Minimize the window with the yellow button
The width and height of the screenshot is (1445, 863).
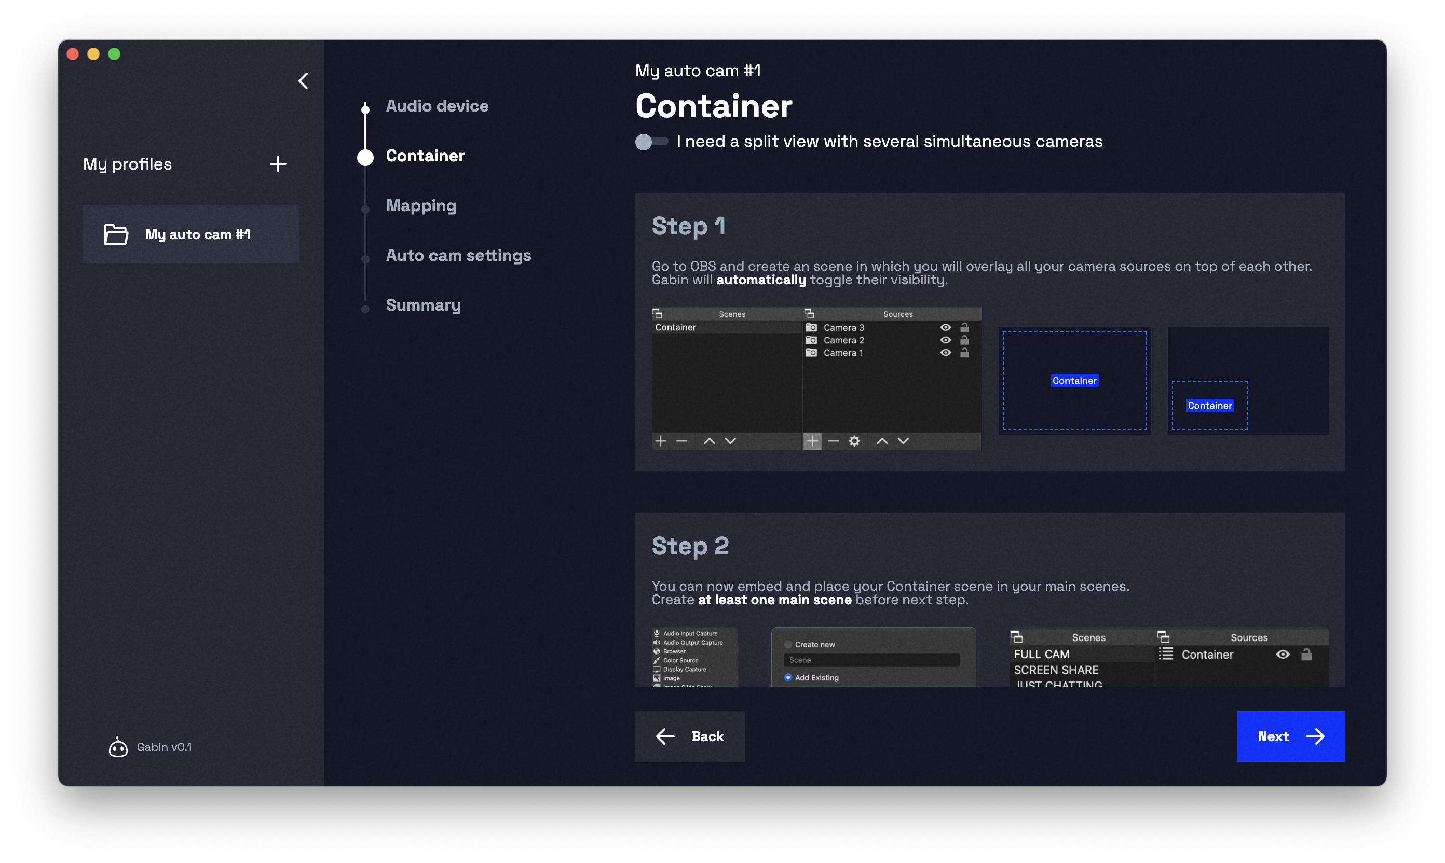[93, 54]
